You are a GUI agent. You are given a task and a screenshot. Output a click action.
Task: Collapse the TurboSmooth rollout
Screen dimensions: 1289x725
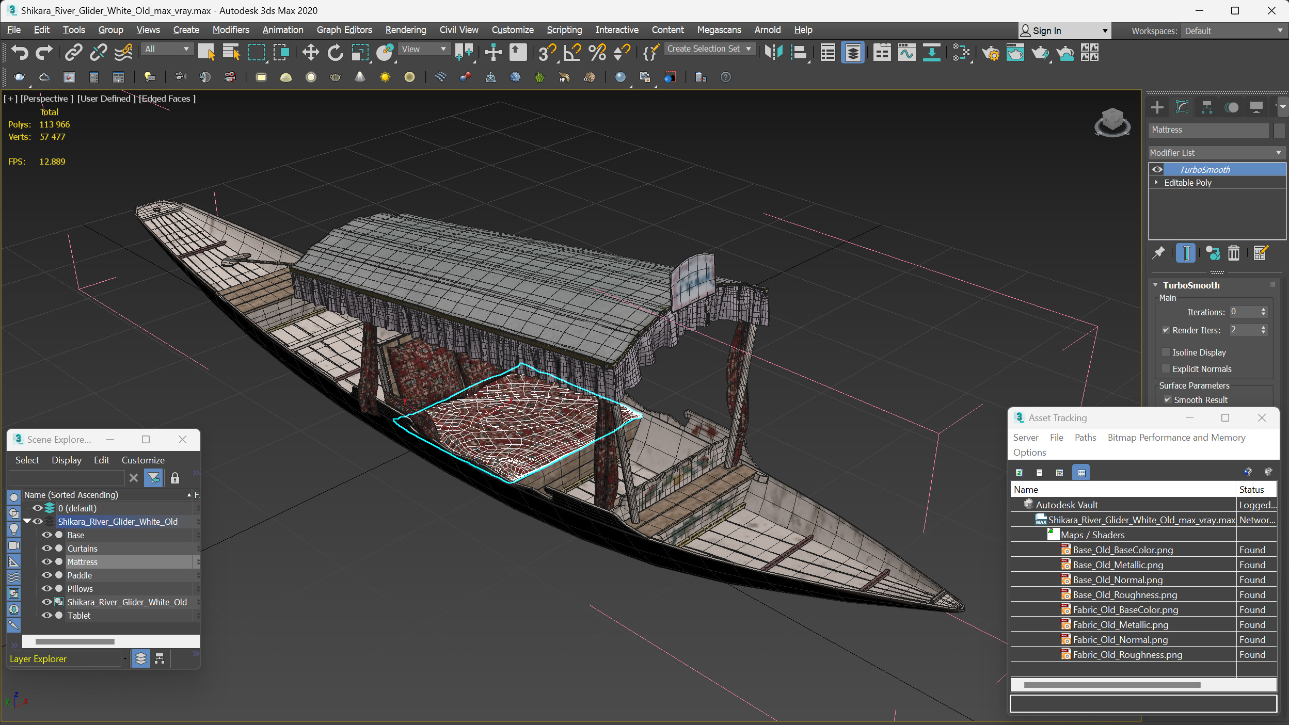[1155, 285]
